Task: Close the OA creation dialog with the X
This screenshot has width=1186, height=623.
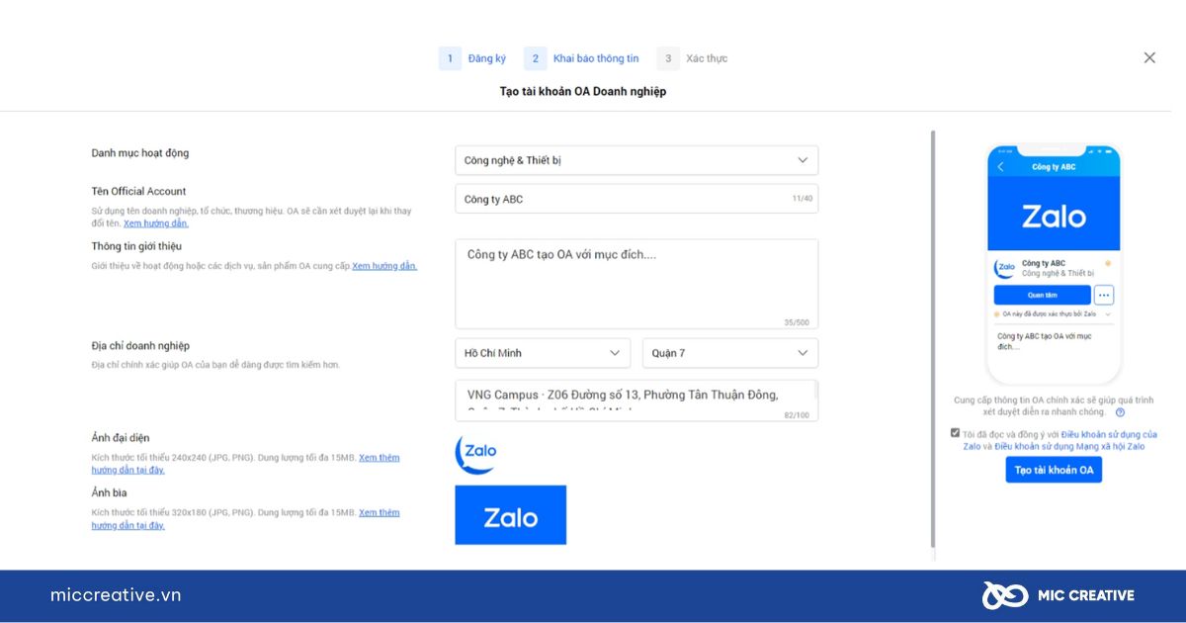Action: coord(1149,58)
